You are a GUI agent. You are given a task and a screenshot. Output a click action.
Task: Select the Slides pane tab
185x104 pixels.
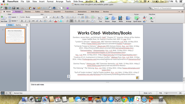point(10,25)
